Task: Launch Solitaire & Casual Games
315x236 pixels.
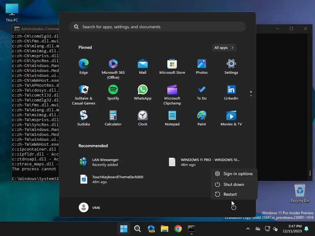Action: pos(84,95)
